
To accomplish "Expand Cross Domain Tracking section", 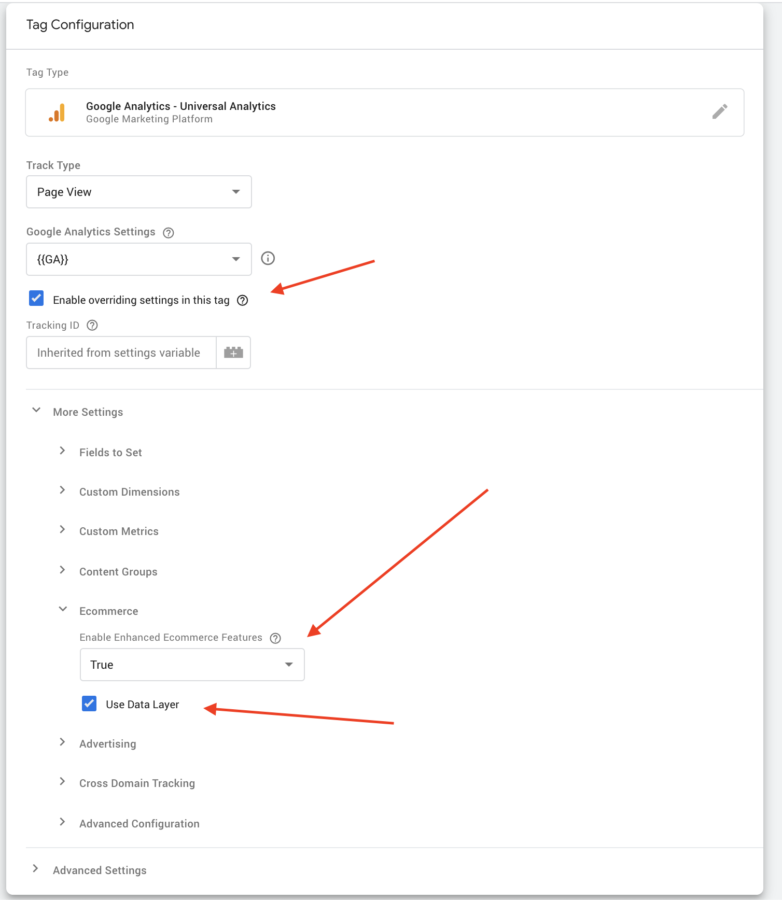I will pos(127,783).
